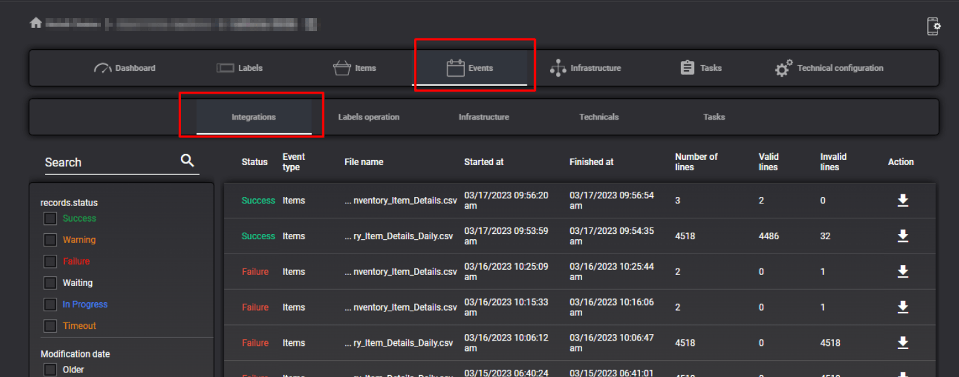Select the Older modification date checkbox
This screenshot has height=377, width=959.
click(x=50, y=369)
